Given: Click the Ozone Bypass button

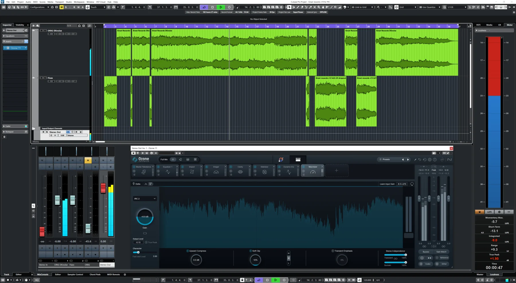Looking at the screenshot, I should [x=426, y=252].
